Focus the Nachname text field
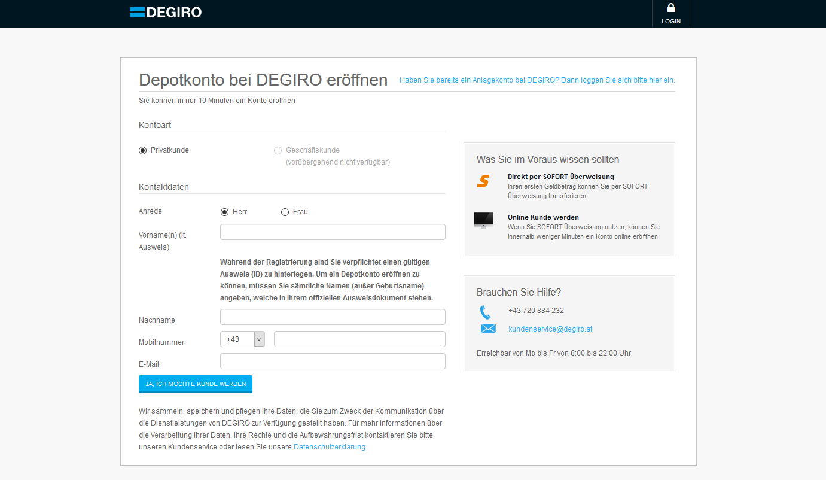The width and height of the screenshot is (826, 480). pos(333,317)
